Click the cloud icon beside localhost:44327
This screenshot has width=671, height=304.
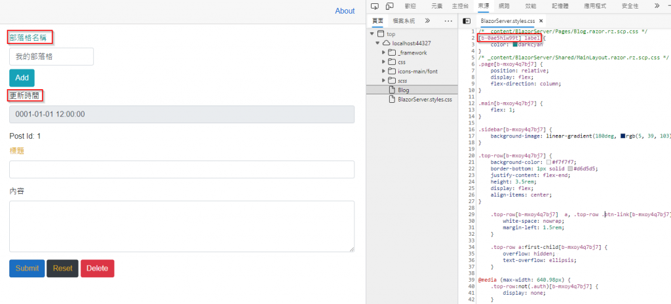point(387,43)
